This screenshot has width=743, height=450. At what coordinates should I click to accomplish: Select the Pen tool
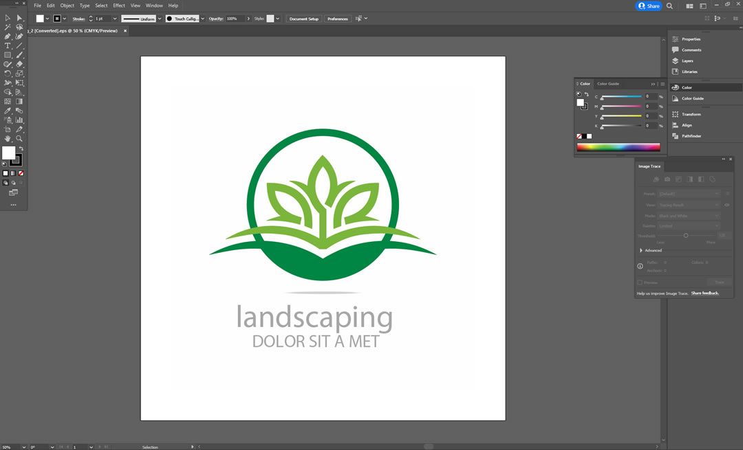click(x=8, y=36)
